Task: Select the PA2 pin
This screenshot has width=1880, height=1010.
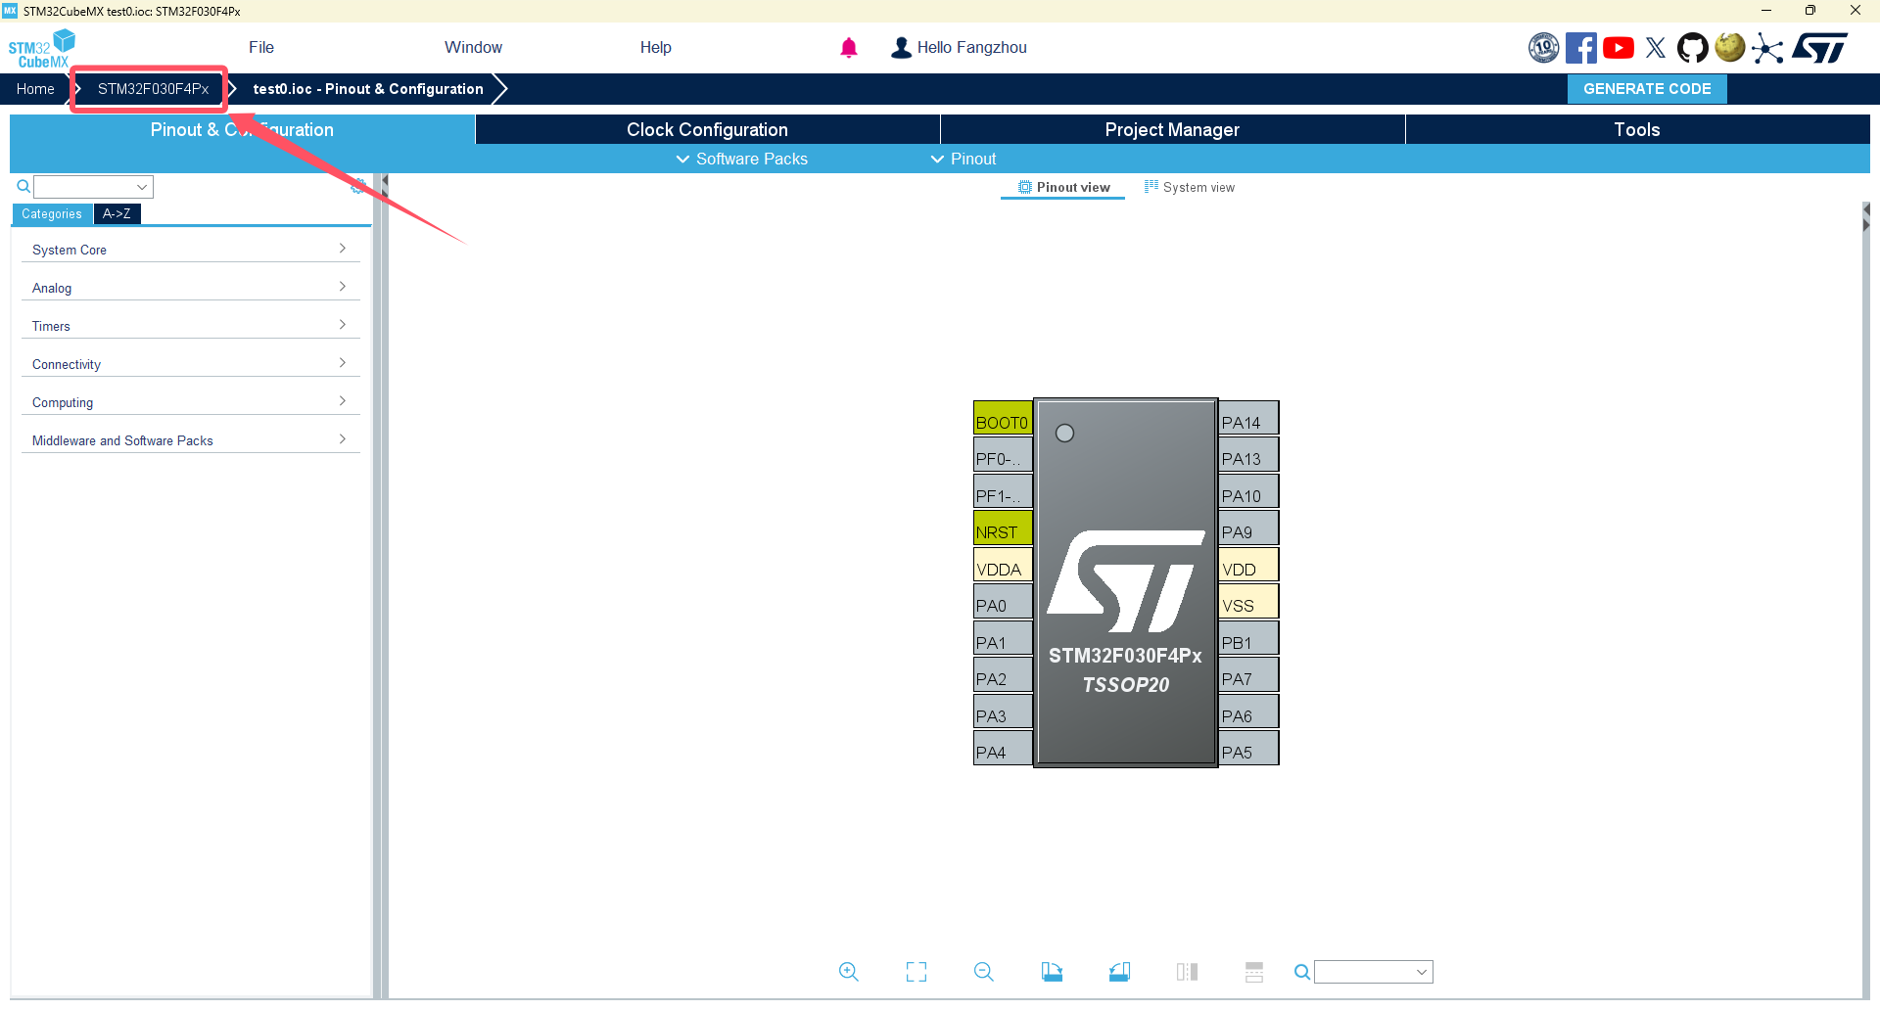Action: click(x=1003, y=675)
